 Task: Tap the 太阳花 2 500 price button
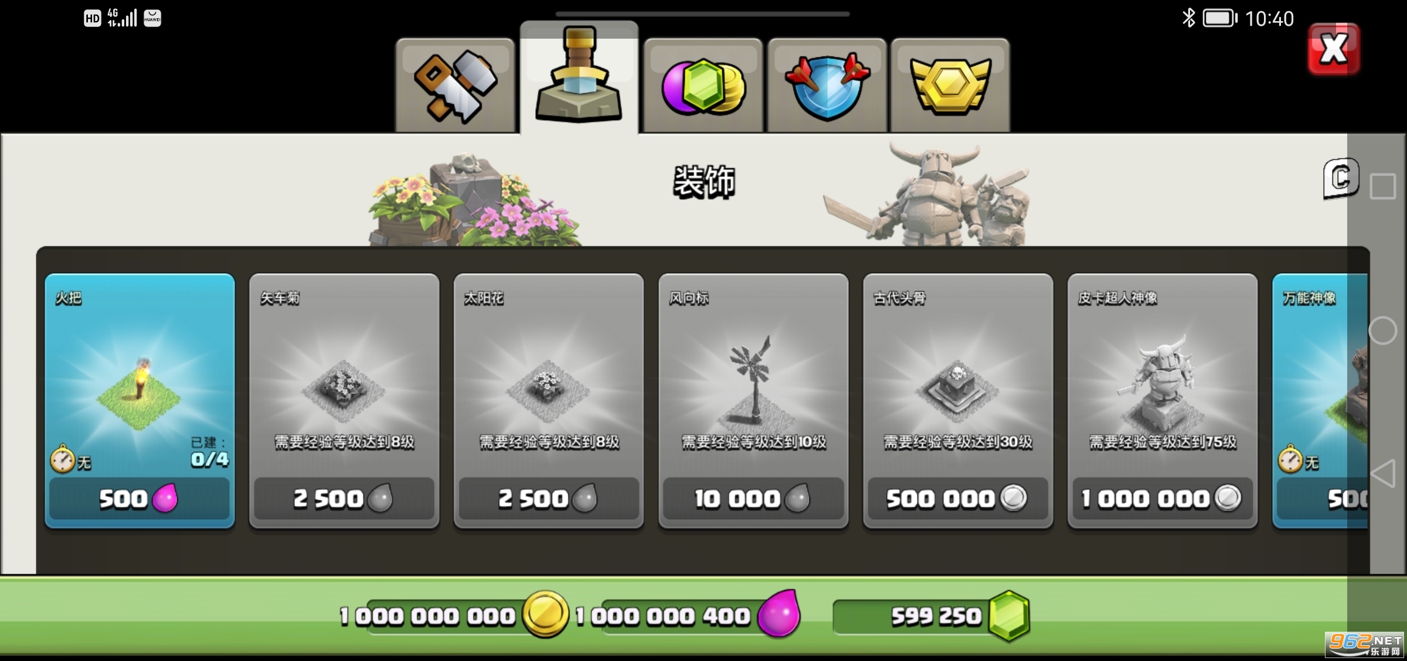549,499
